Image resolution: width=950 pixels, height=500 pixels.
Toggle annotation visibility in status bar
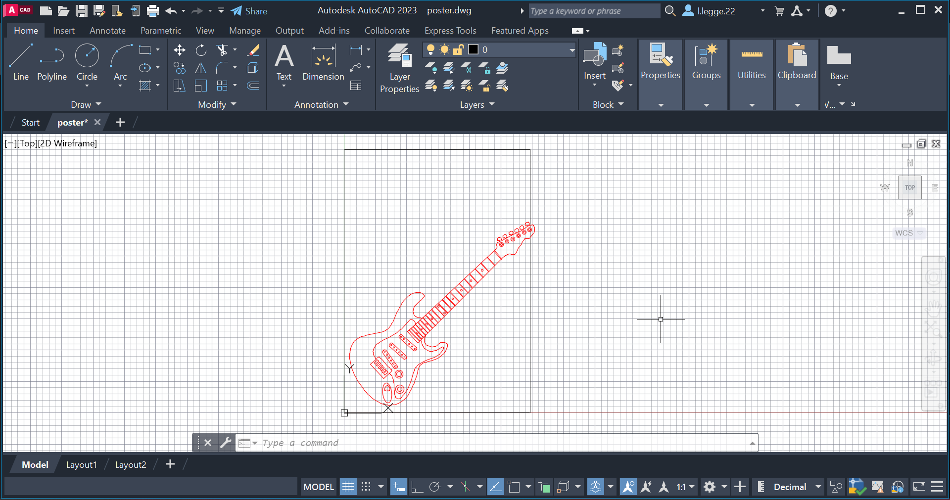click(628, 487)
